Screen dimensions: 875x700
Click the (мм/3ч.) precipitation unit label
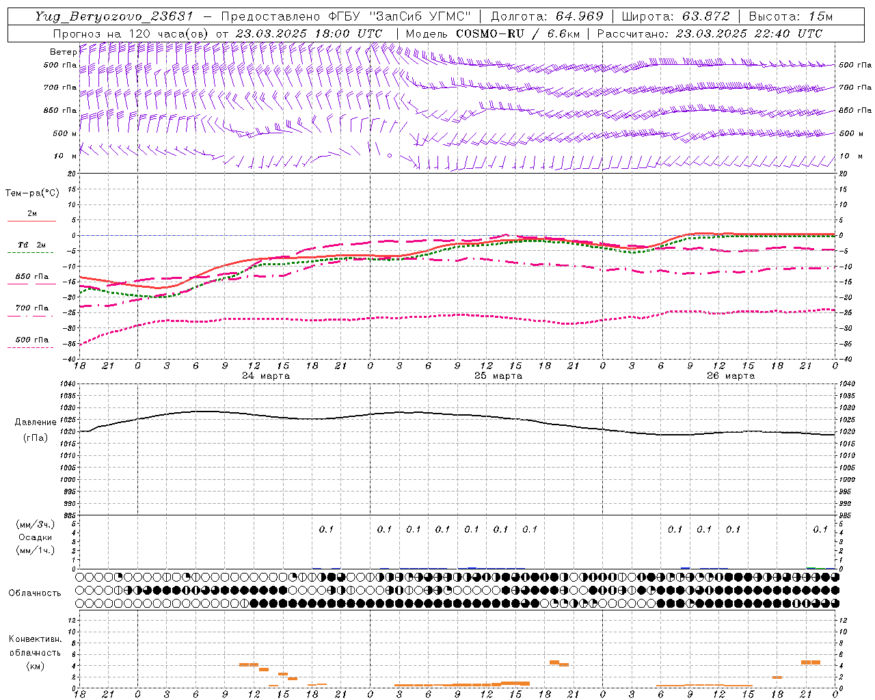tap(36, 524)
